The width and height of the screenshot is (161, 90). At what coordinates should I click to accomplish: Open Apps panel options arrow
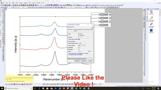coord(155,9)
